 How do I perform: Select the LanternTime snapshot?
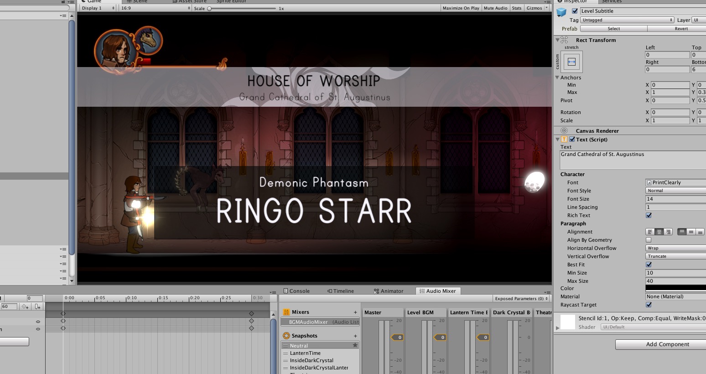pos(320,353)
